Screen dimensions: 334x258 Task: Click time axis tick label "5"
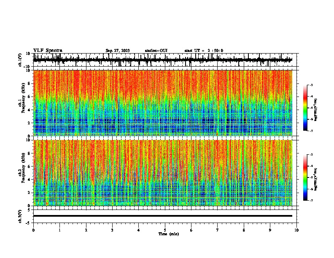pos(165,230)
